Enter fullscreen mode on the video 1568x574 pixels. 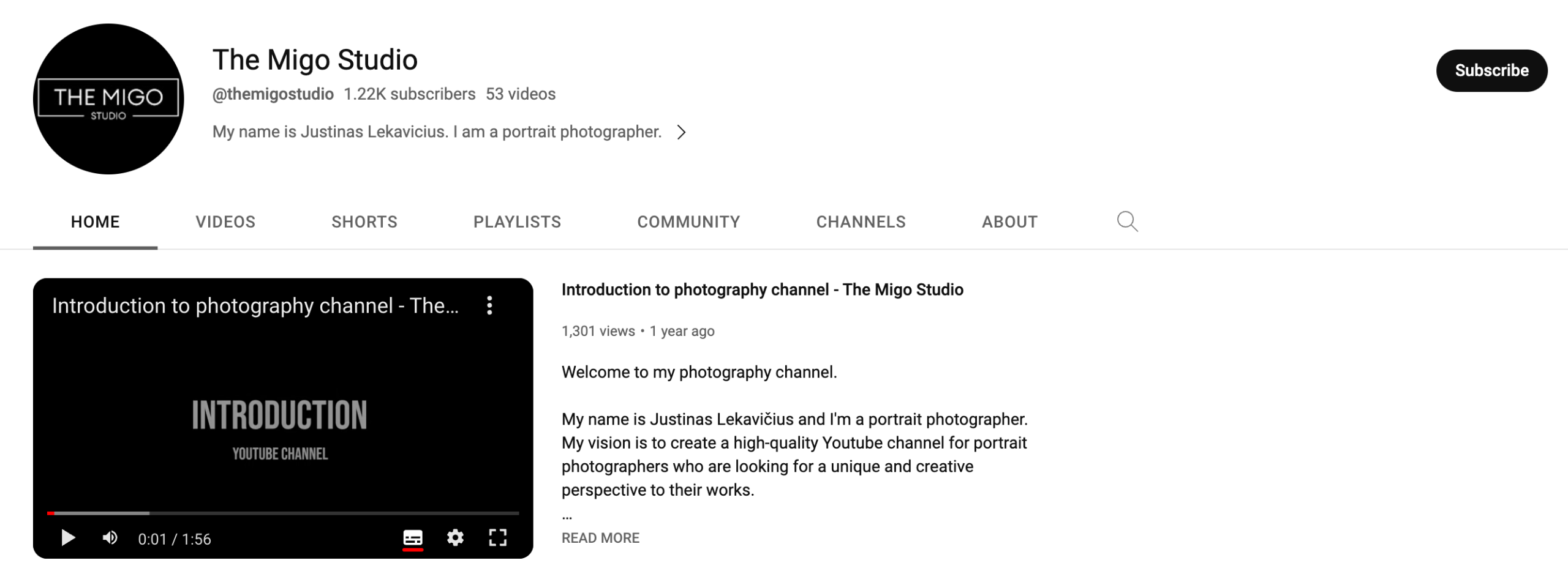[498, 538]
